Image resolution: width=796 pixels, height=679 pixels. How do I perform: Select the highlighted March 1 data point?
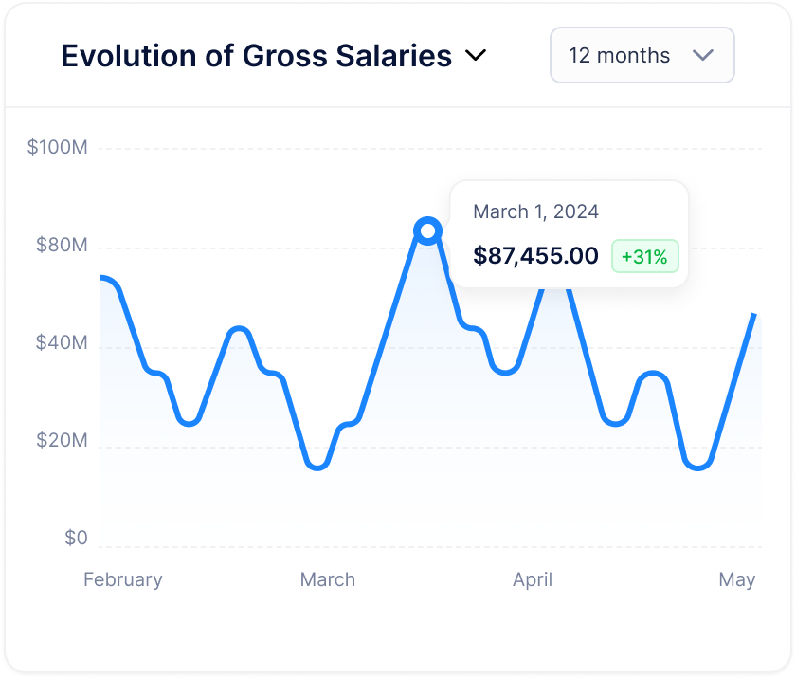(427, 229)
